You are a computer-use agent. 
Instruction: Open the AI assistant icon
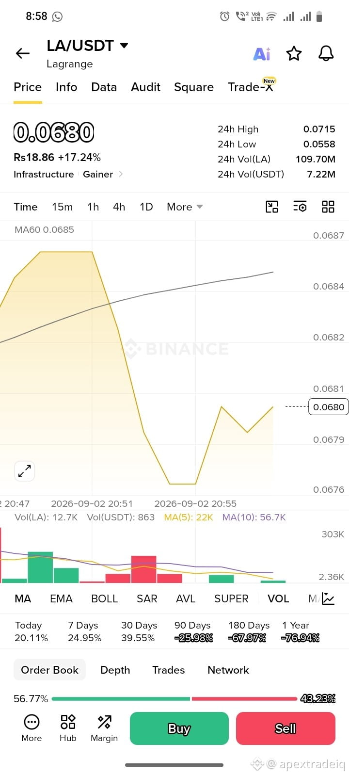tap(262, 53)
